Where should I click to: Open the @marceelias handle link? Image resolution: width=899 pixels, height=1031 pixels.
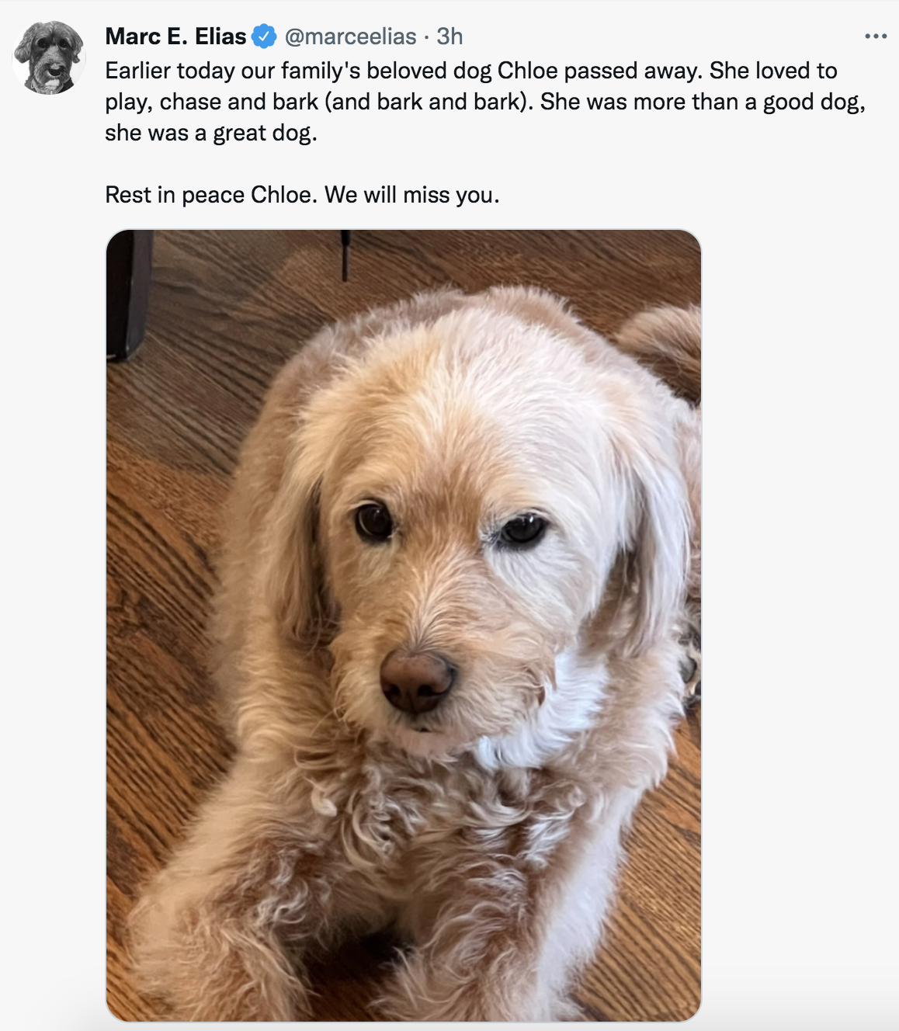350,36
